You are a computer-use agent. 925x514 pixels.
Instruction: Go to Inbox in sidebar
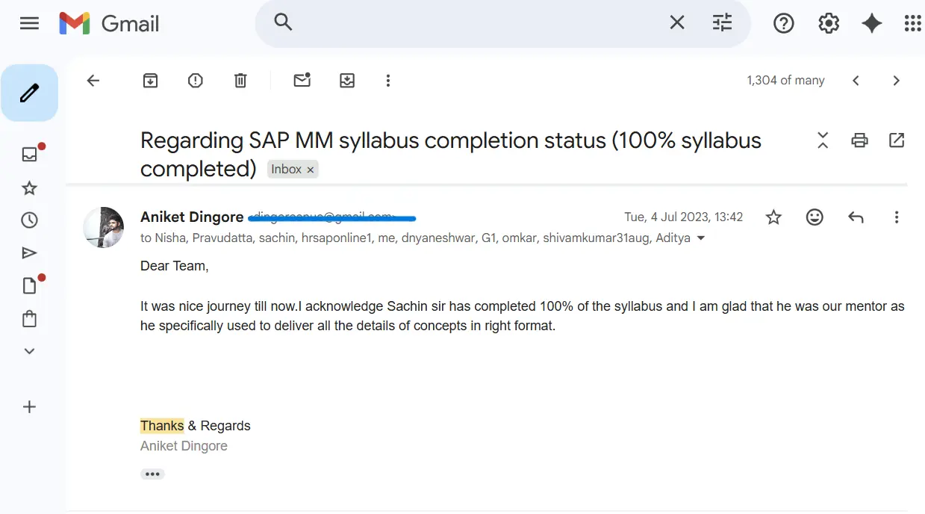tap(29, 155)
